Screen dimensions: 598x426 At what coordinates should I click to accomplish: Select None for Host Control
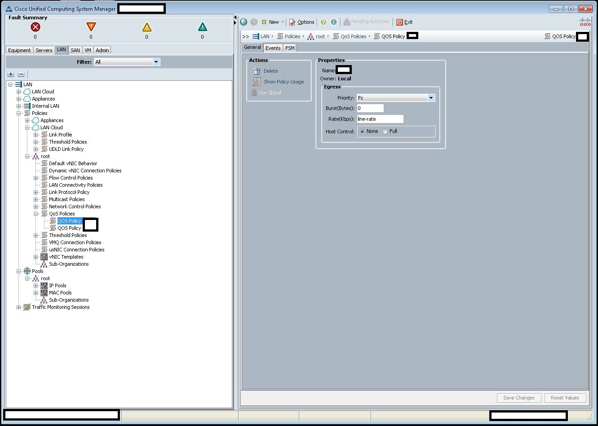click(362, 132)
